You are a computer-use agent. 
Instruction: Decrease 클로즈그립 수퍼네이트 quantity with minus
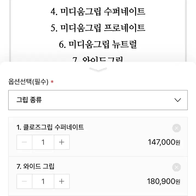[x=24, y=142]
